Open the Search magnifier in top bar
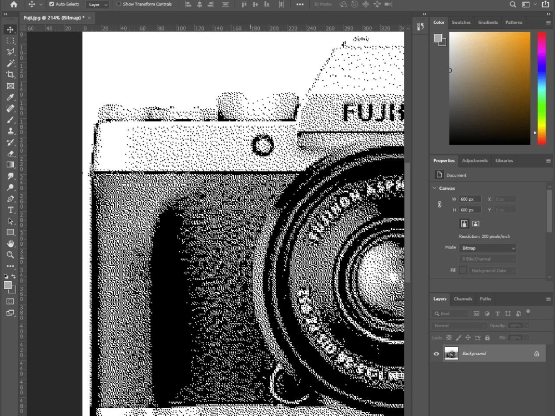Screen dimensions: 555x416 tap(512, 4)
